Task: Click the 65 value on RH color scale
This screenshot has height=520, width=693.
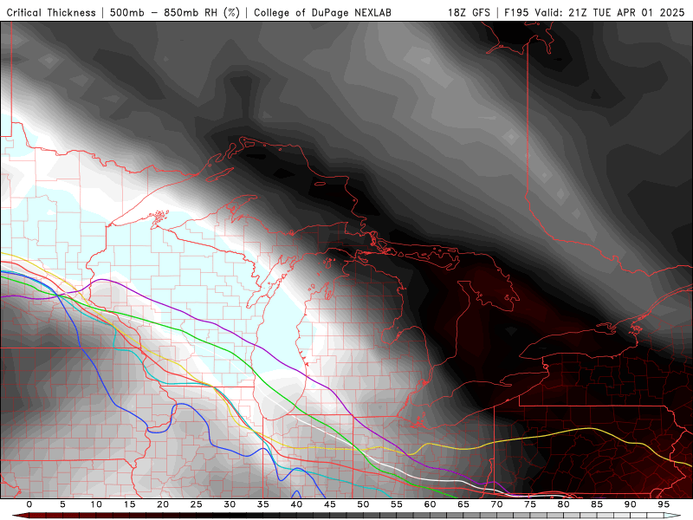Action: [463, 504]
